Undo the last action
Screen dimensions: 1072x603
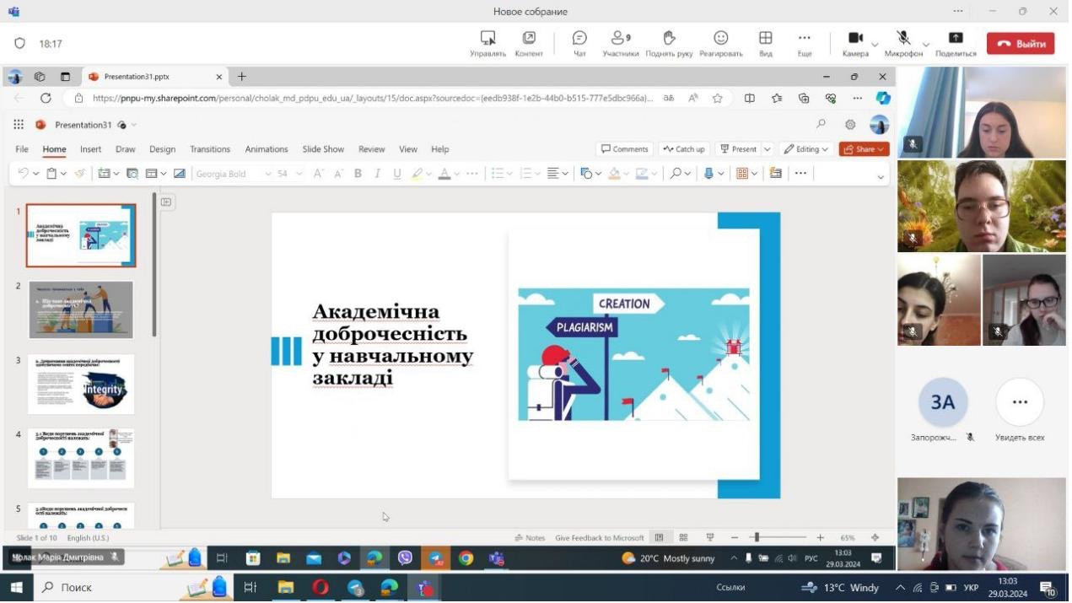[23, 174]
